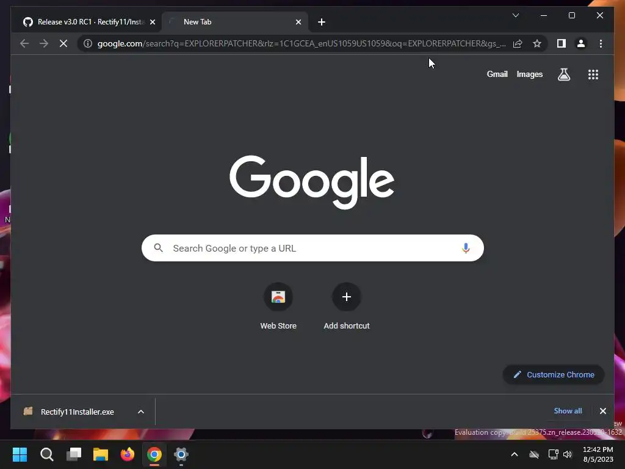Click the Chrome taskbar icon
The width and height of the screenshot is (625, 469).
click(154, 454)
